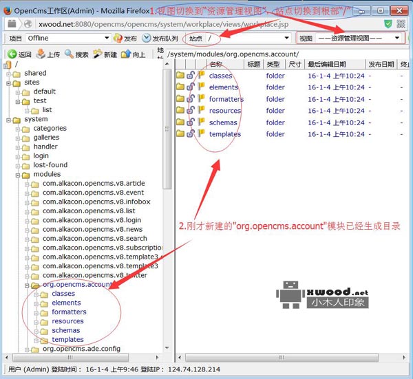Select org.opencms.ade.config in tree
413x379 pixels.
point(81,349)
